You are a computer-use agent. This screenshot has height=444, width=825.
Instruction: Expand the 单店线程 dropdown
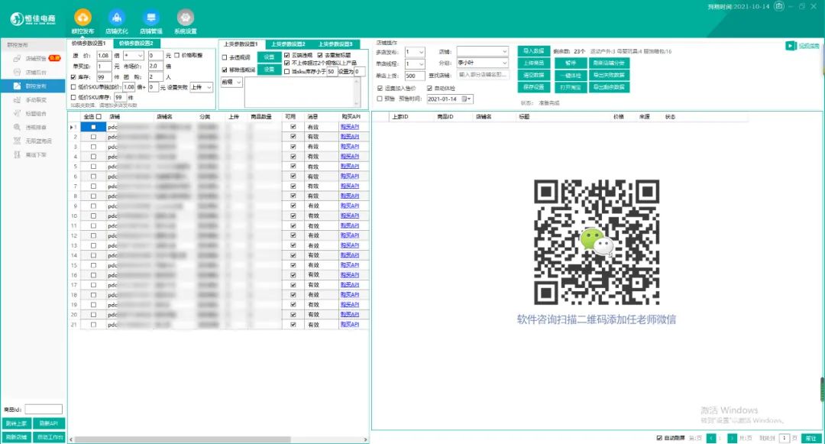[415, 63]
